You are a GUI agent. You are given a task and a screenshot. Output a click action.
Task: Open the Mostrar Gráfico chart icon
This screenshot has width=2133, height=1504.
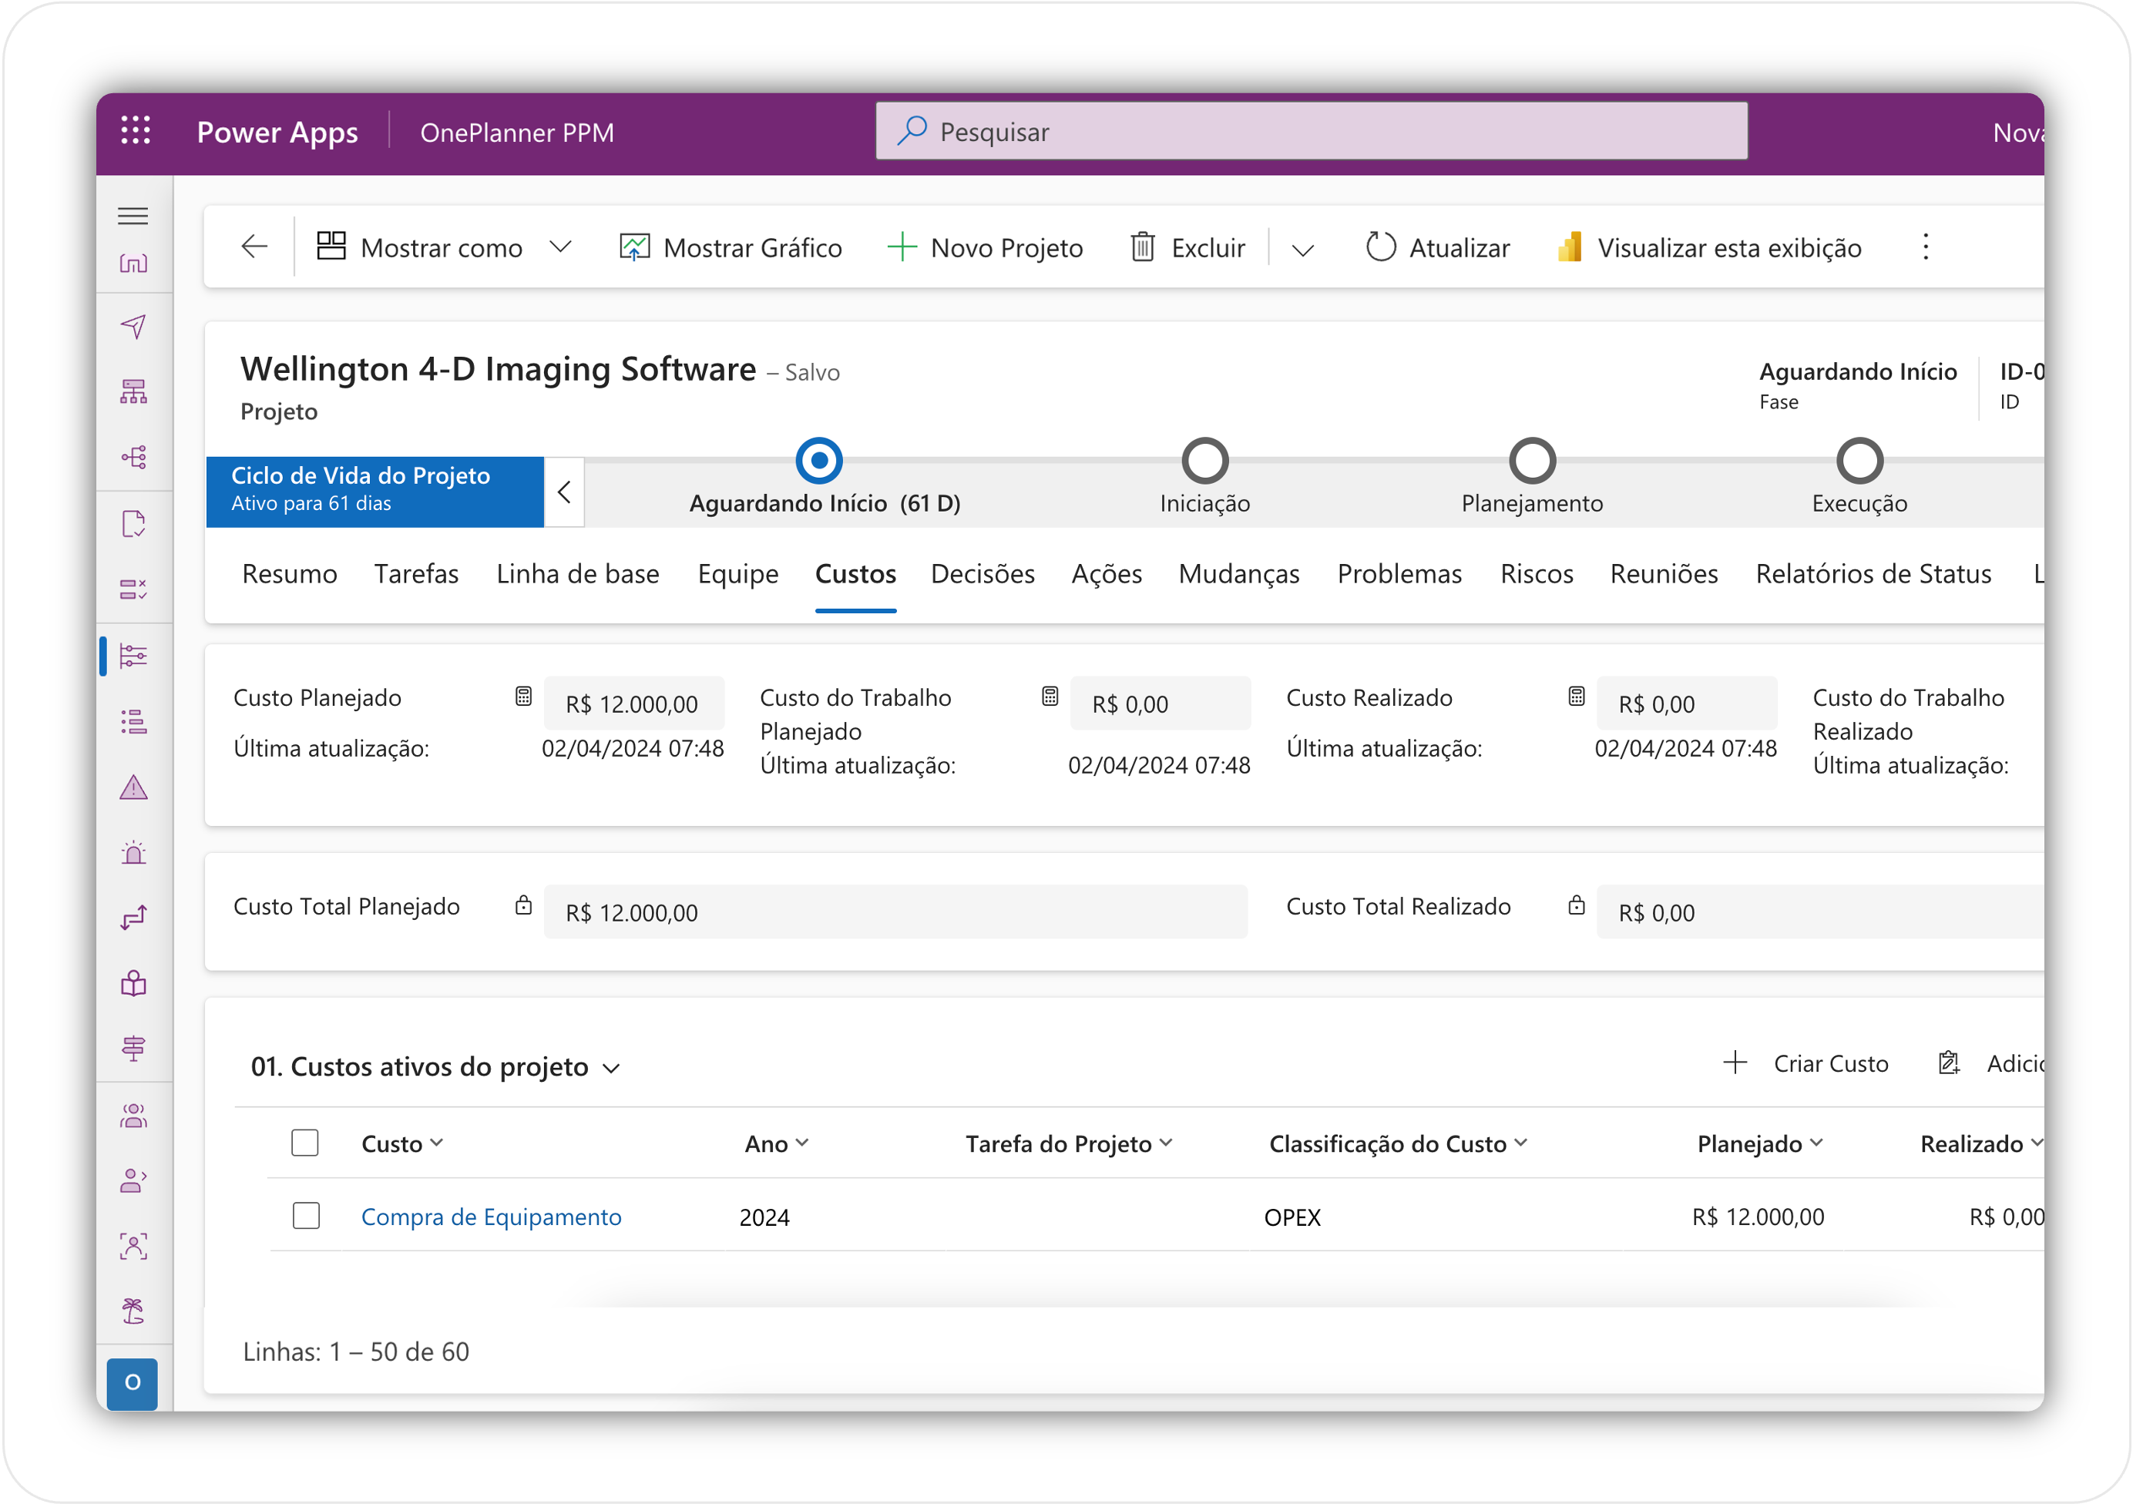point(634,248)
